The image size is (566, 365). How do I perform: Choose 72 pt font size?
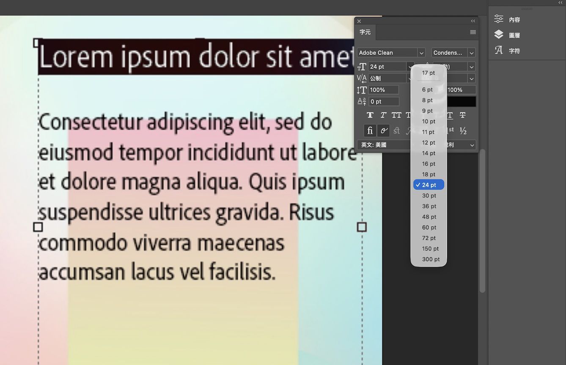pos(429,238)
